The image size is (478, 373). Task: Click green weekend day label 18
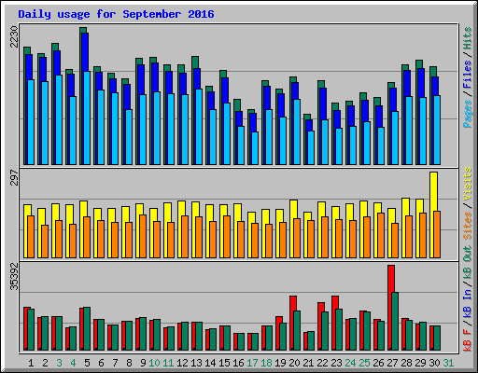pyautogui.click(x=266, y=363)
